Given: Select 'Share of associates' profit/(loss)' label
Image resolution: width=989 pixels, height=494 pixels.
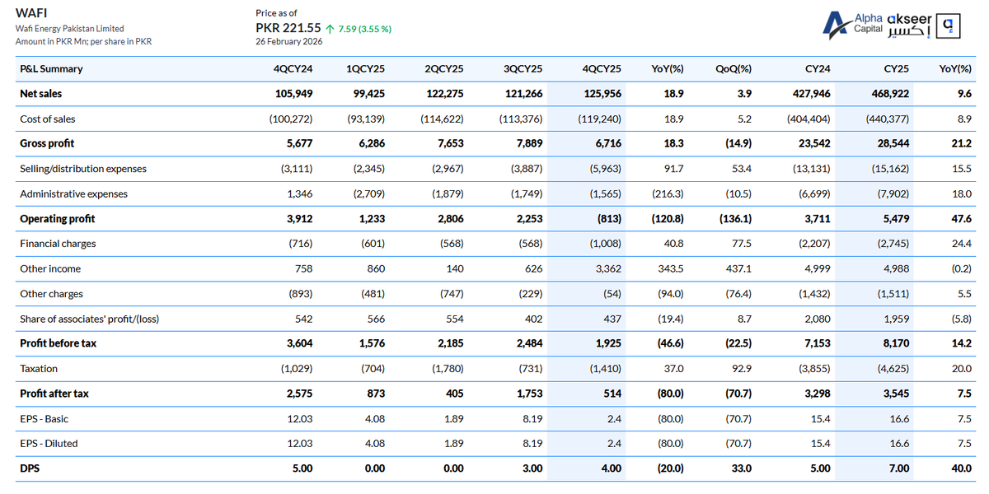Looking at the screenshot, I should pyautogui.click(x=89, y=319).
